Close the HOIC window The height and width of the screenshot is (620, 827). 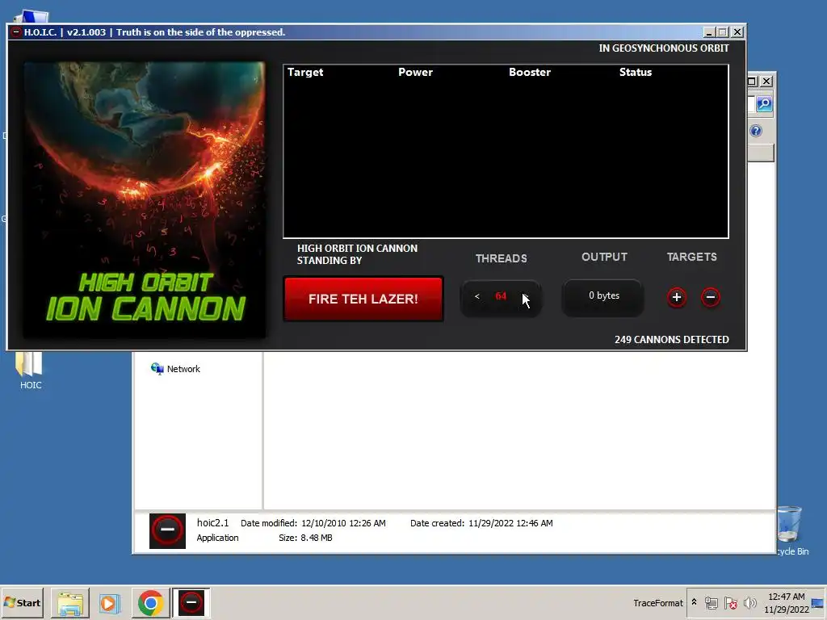(737, 32)
